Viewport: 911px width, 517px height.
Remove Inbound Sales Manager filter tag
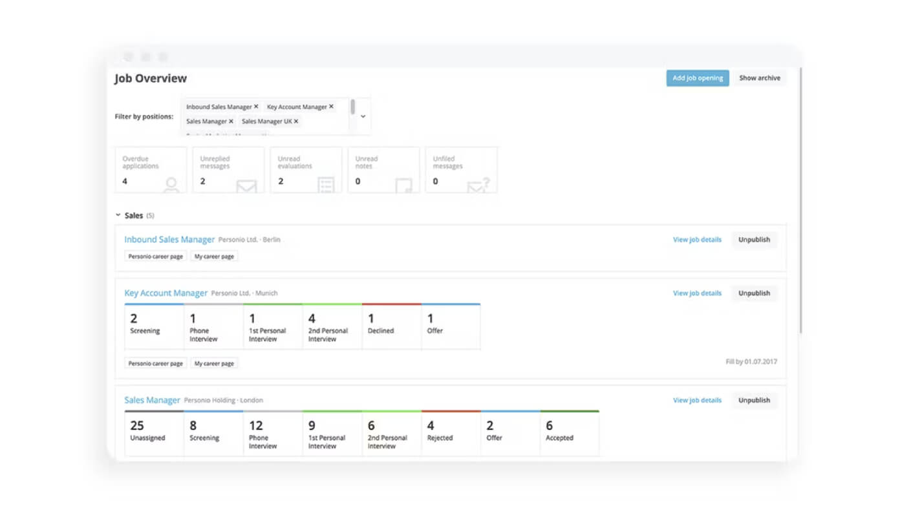coord(256,107)
